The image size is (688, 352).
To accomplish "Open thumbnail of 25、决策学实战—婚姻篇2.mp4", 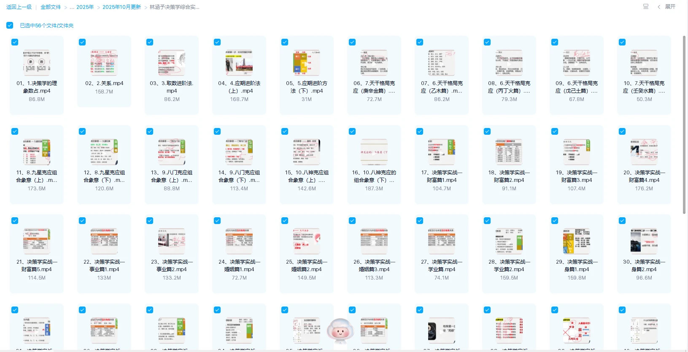I will (x=307, y=241).
